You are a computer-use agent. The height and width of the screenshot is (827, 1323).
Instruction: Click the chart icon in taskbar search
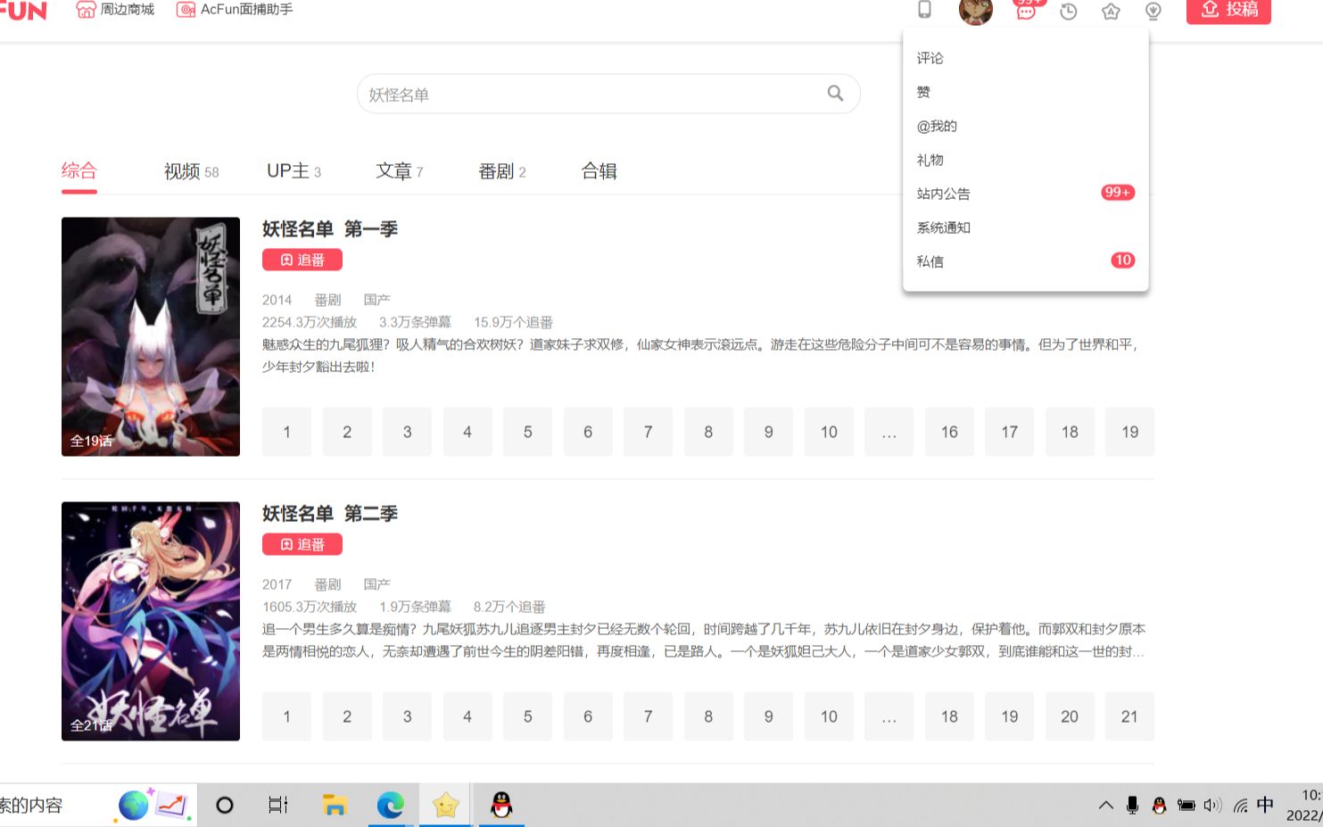[x=173, y=806]
